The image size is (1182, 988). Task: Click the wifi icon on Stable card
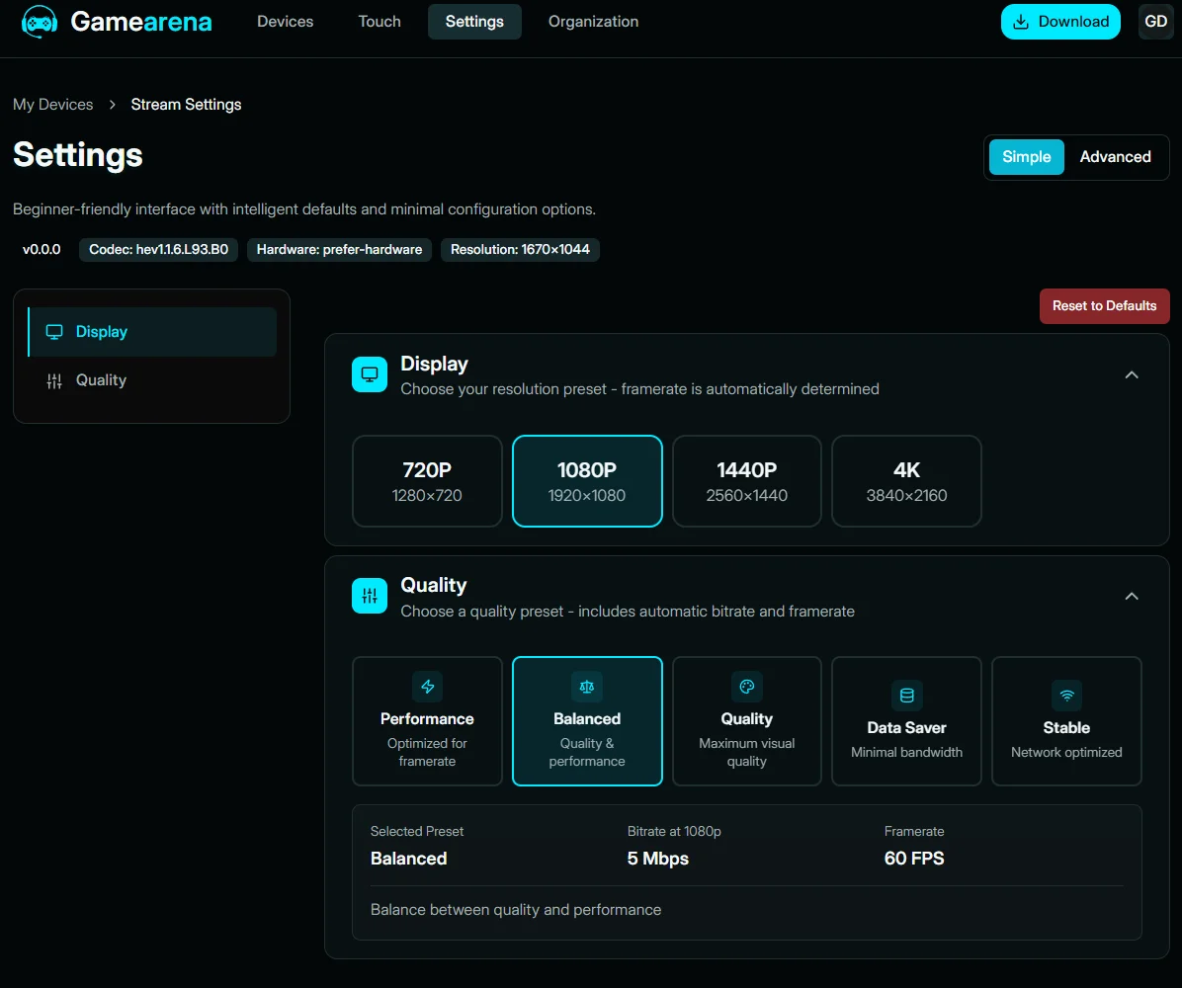coord(1066,696)
